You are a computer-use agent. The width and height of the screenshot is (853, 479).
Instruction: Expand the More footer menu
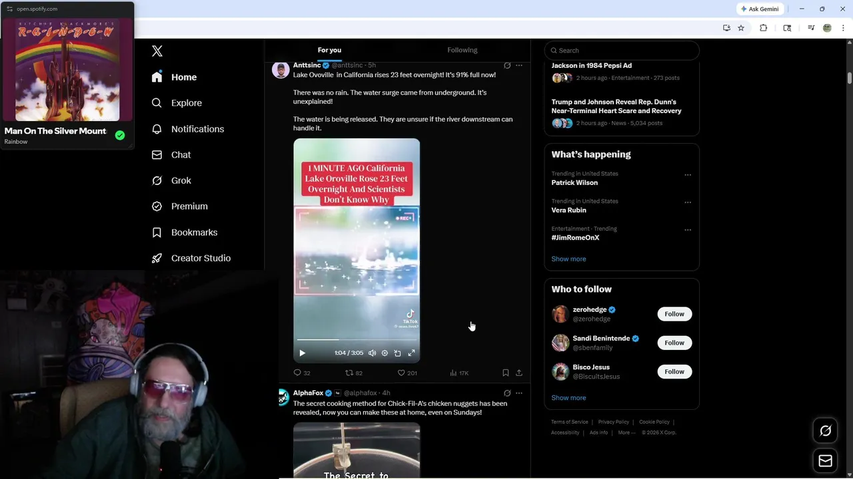coord(626,432)
